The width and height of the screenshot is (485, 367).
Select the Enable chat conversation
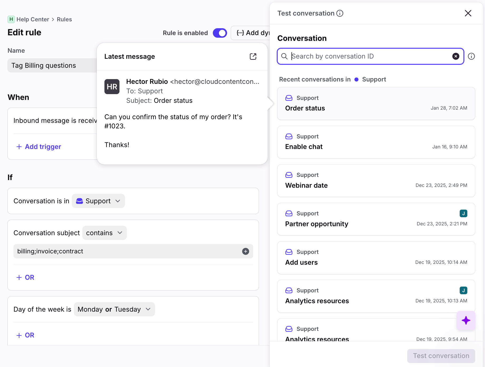(376, 142)
